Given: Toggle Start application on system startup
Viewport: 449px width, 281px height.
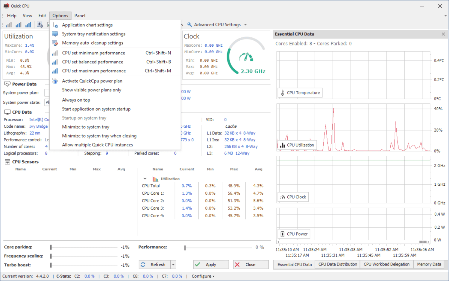Looking at the screenshot, I should (x=115, y=109).
